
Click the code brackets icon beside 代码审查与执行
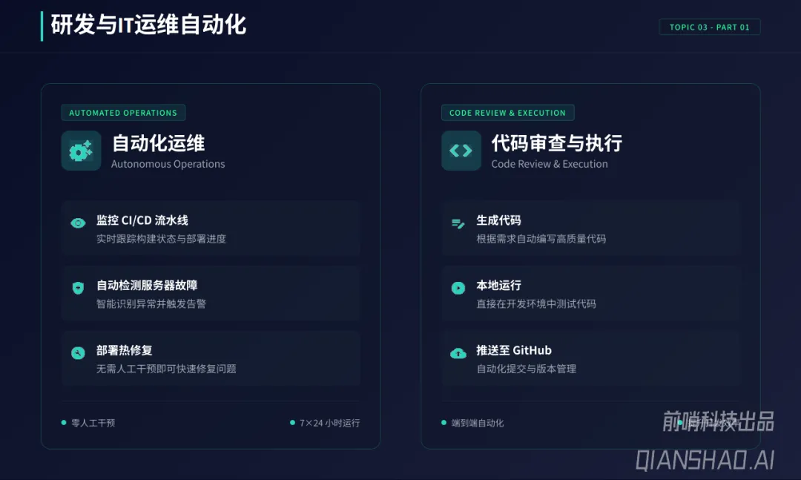pyautogui.click(x=461, y=151)
